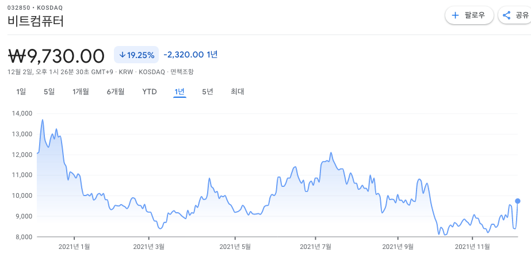
Task: Click the 9,000 y-axis label
Action: (x=23, y=216)
